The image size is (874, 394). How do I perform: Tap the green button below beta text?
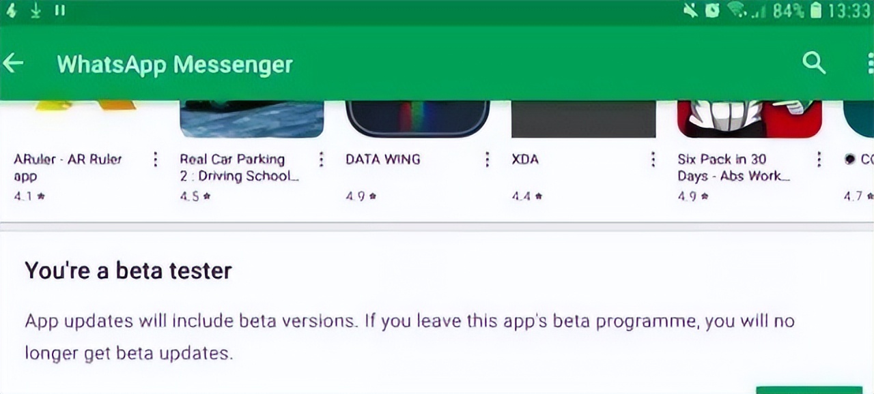(x=809, y=389)
